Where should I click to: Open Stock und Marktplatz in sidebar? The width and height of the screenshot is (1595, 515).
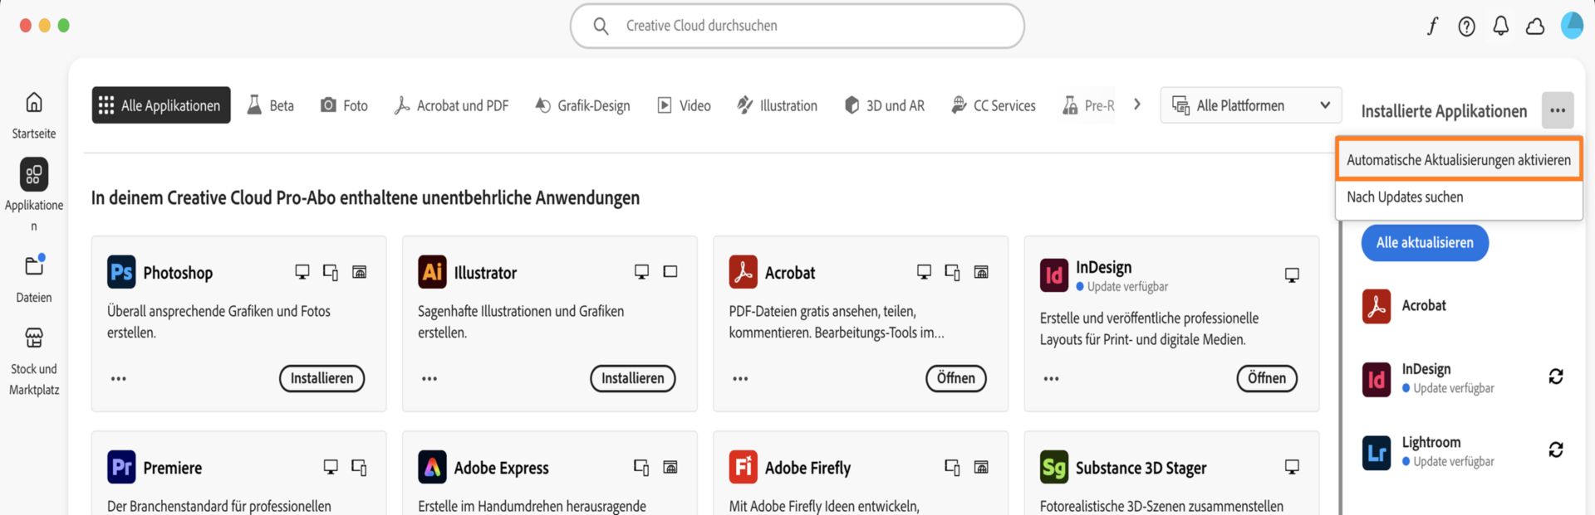click(x=34, y=338)
